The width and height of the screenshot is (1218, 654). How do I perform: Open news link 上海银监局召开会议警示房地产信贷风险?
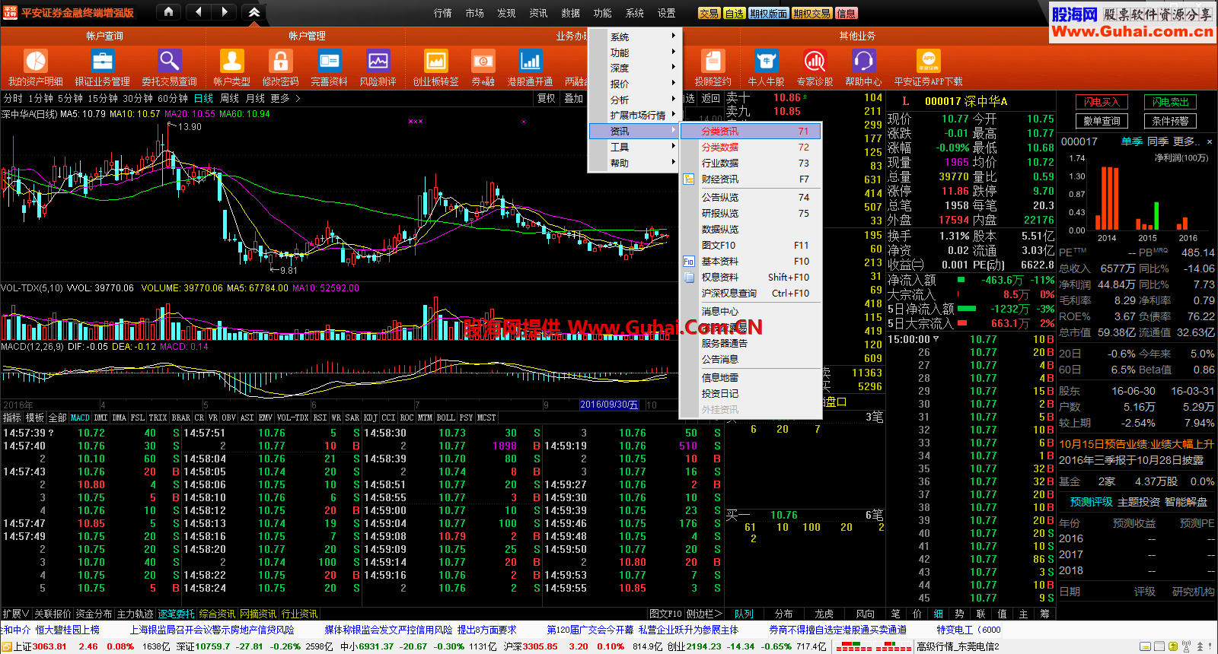tap(212, 630)
